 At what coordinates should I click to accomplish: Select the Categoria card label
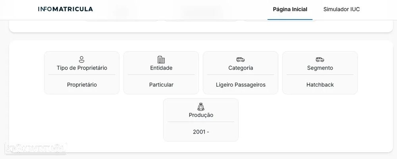pyautogui.click(x=241, y=68)
